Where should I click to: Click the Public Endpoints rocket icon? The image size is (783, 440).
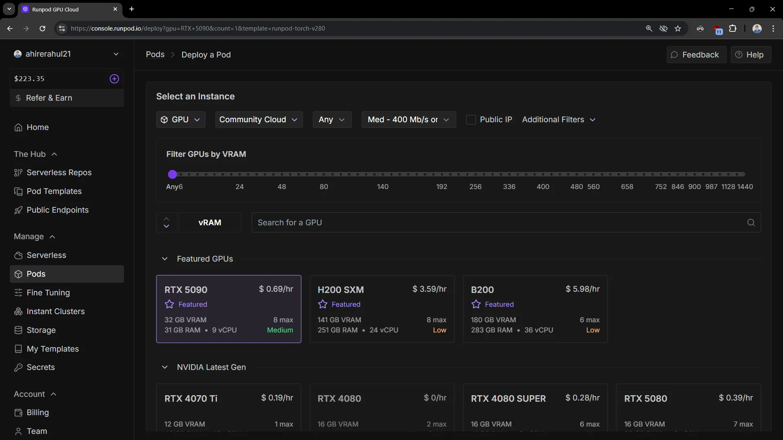(18, 210)
